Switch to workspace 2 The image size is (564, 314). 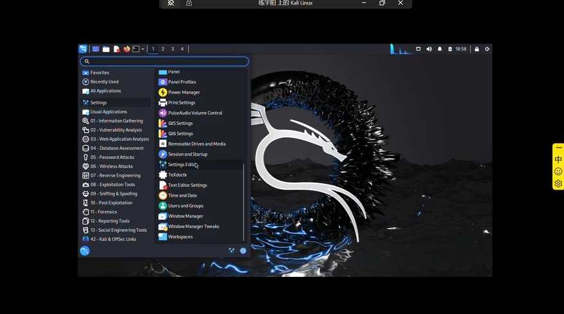(162, 49)
